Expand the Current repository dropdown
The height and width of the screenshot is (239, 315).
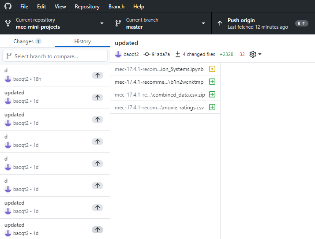tap(55, 23)
